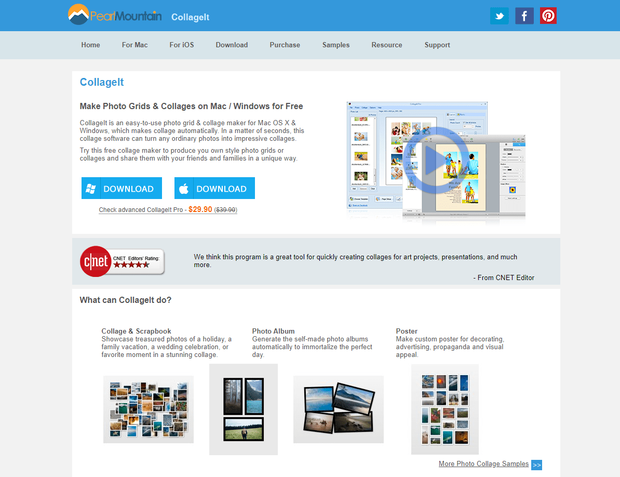Open the Pinterest social icon
This screenshot has height=477, width=620.
[548, 16]
